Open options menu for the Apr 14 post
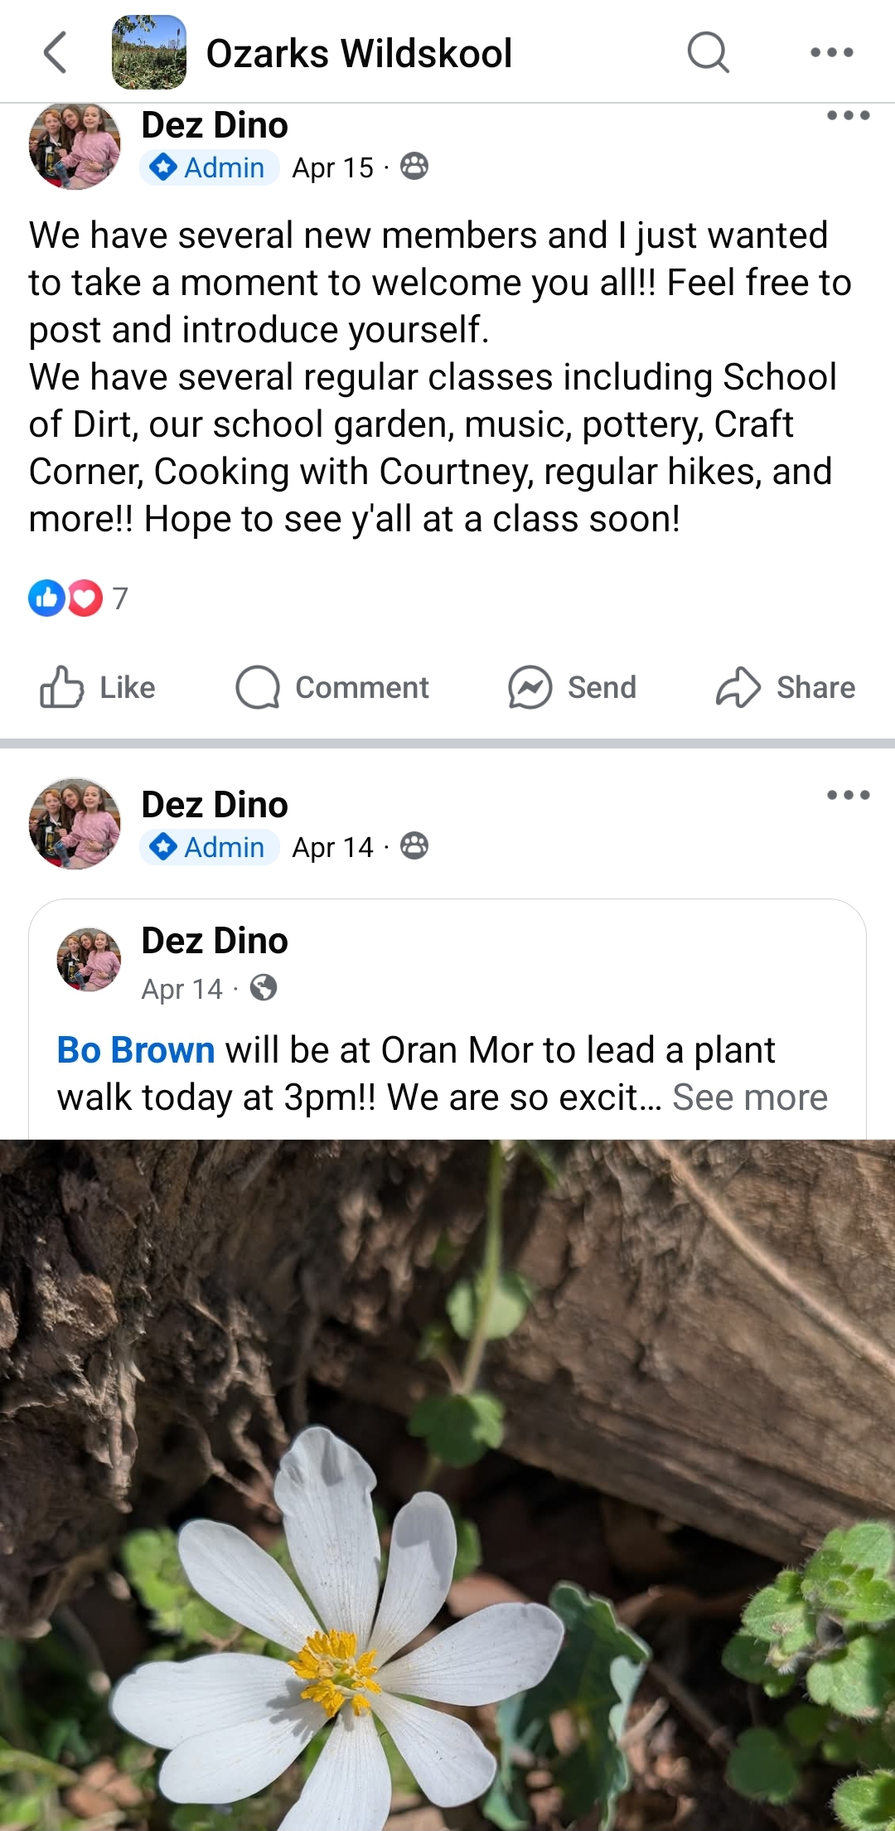Viewport: 895px width, 1831px height. click(x=848, y=796)
